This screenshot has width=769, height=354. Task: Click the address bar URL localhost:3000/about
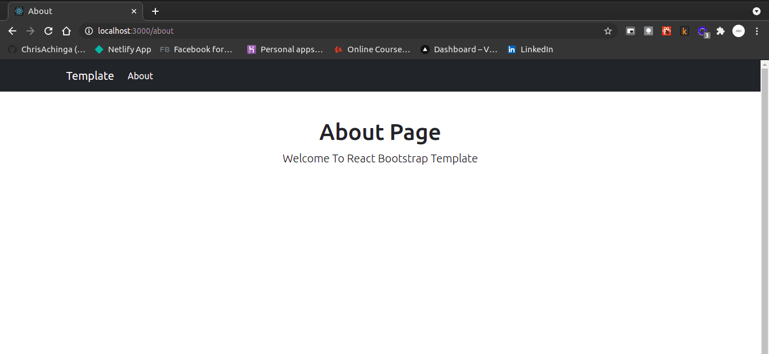(x=136, y=31)
